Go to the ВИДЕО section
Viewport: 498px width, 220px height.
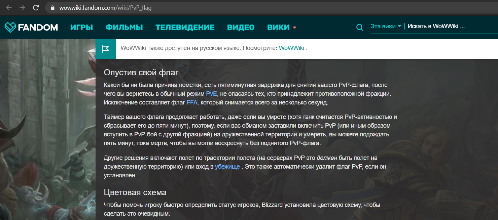[x=241, y=28]
